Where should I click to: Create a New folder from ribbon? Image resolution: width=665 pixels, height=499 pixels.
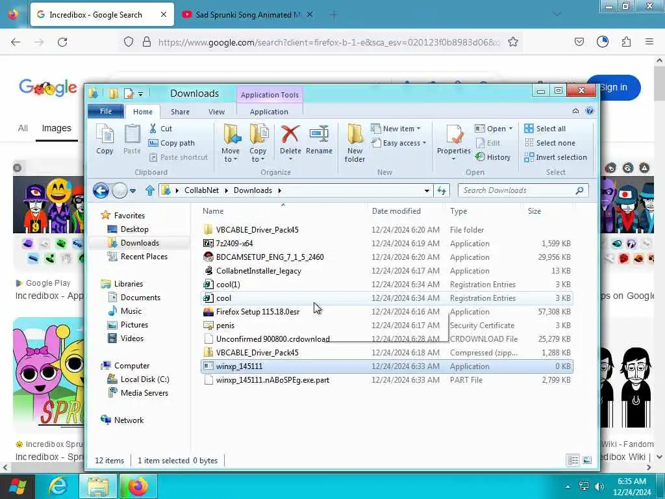pyautogui.click(x=355, y=144)
